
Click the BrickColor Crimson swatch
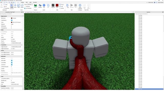(12, 18)
